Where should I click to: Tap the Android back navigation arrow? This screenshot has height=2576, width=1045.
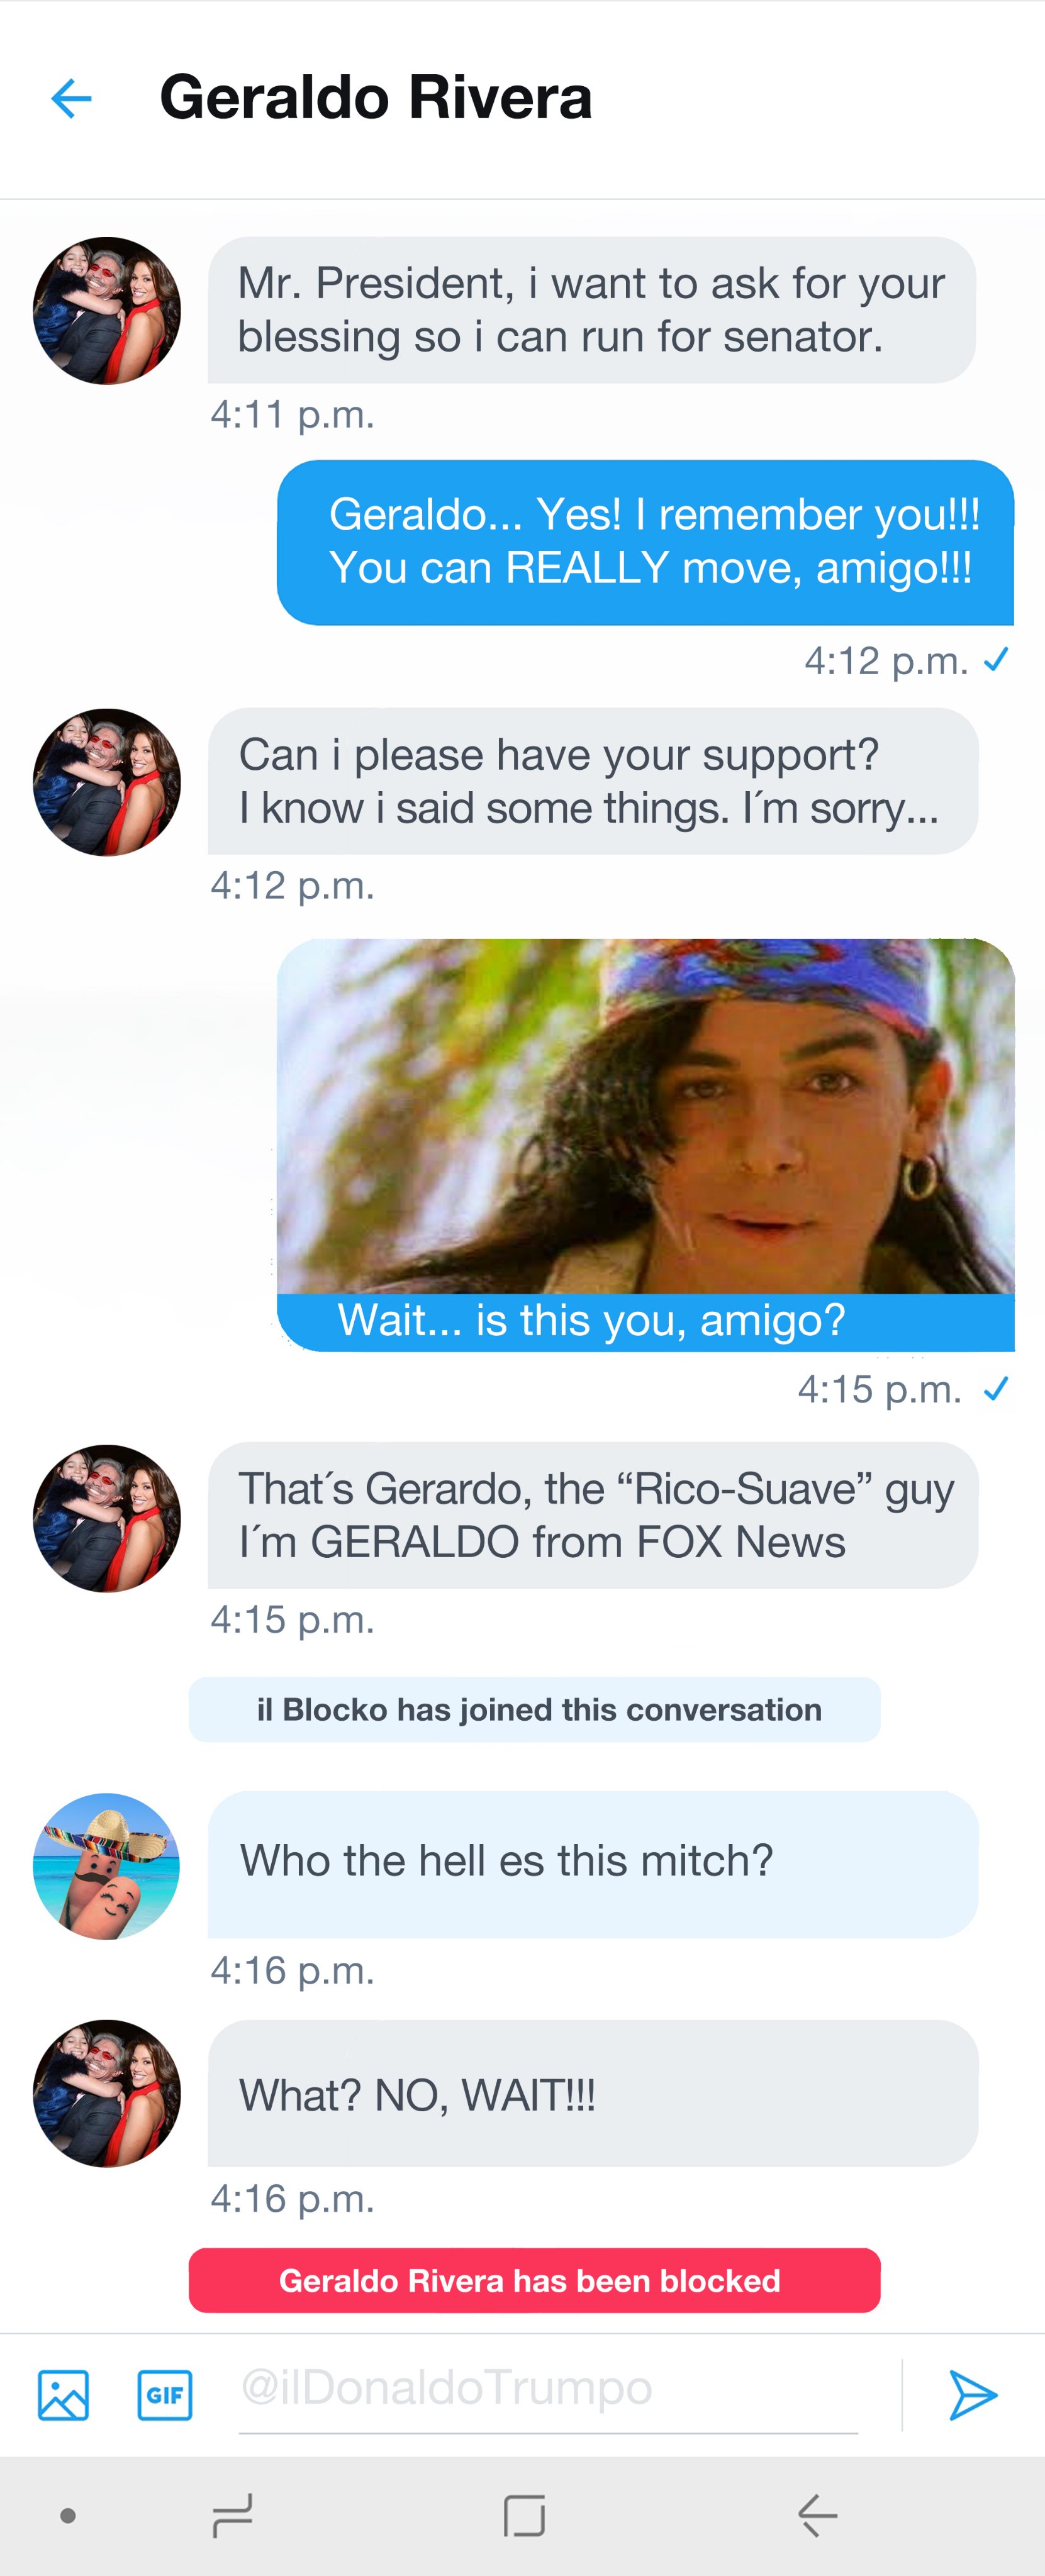tap(817, 2515)
